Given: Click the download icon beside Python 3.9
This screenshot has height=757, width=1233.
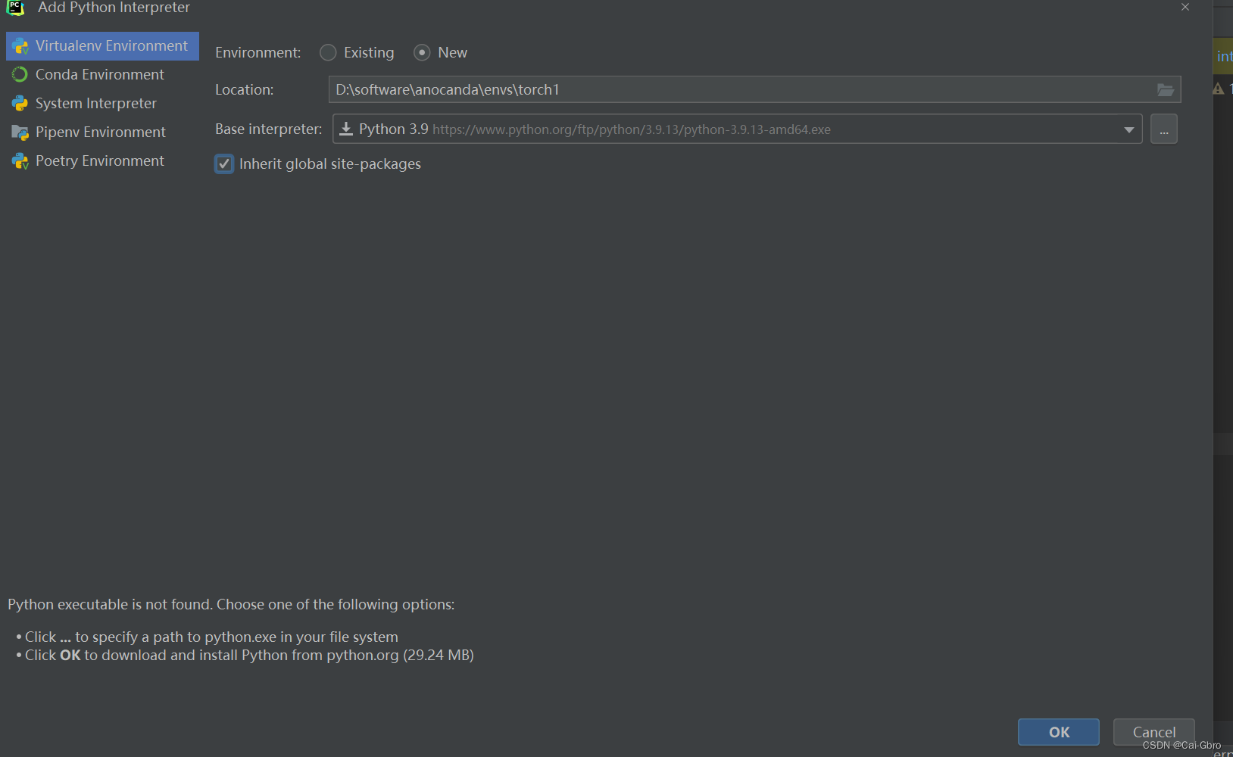Looking at the screenshot, I should [346, 129].
